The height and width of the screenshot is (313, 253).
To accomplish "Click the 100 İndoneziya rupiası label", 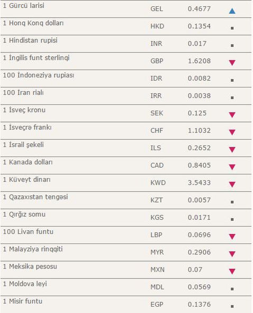I will tap(39, 75).
